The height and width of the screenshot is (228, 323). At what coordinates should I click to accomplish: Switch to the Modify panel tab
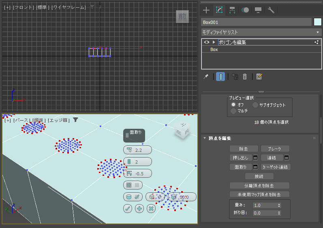(x=219, y=10)
